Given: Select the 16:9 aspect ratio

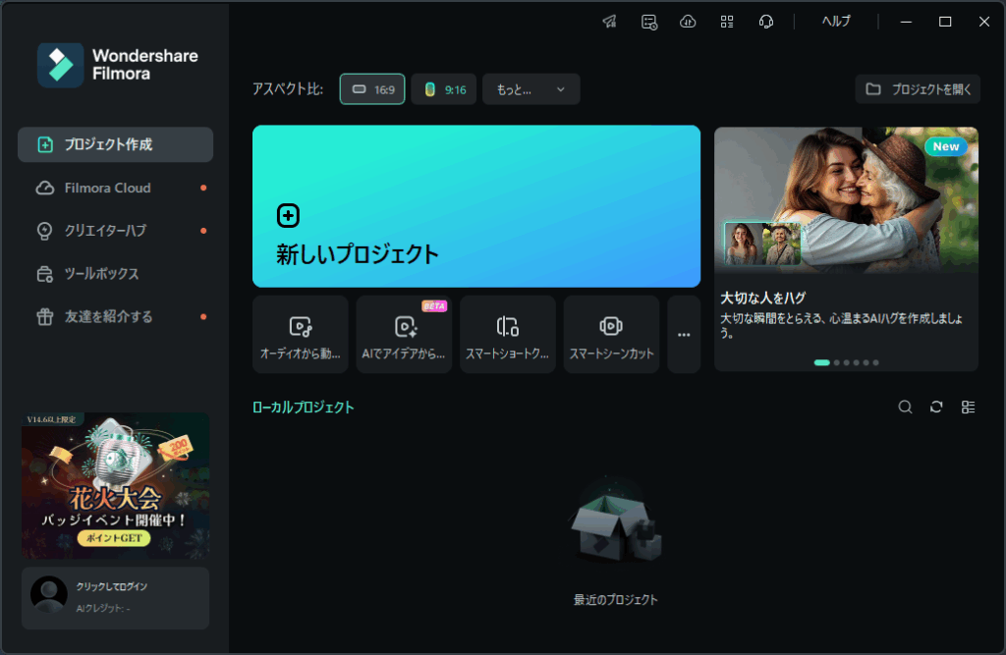Looking at the screenshot, I should pos(372,89).
